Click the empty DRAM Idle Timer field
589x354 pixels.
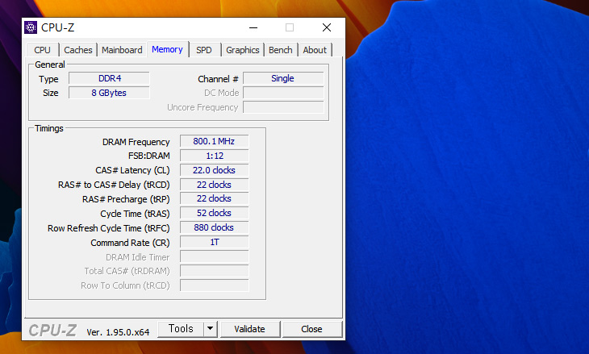pyautogui.click(x=214, y=256)
